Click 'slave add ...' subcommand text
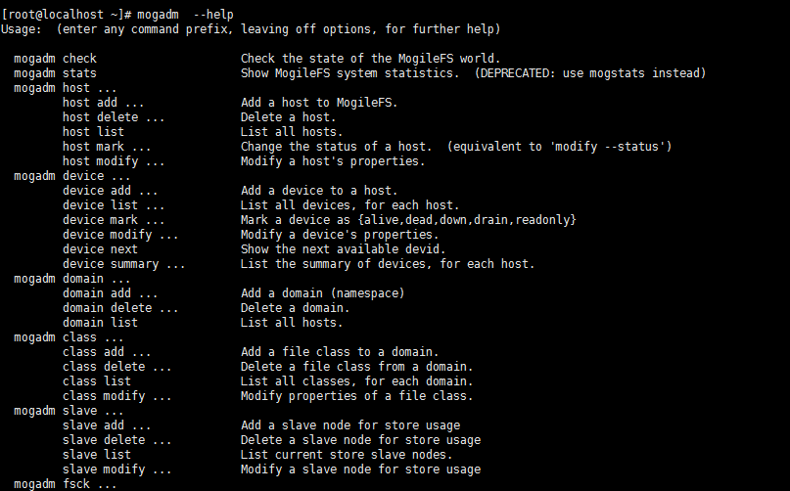The image size is (790, 491). [x=107, y=425]
